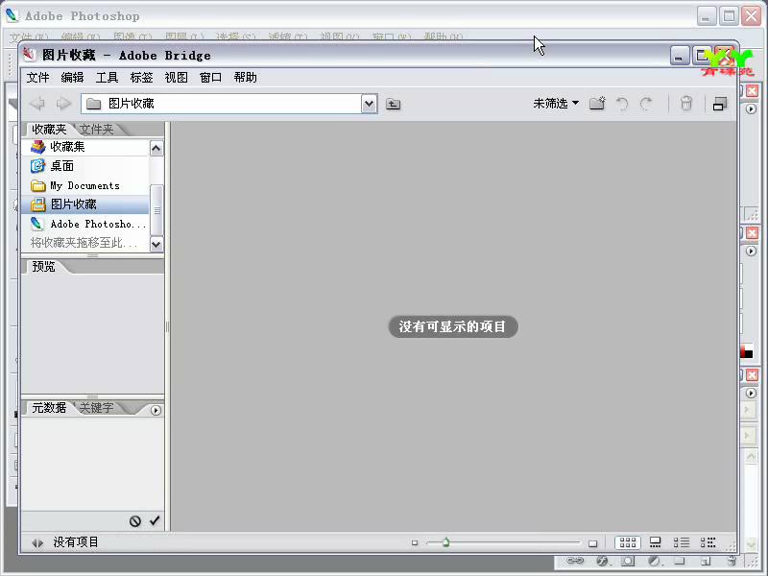Screen dimensions: 768x576
Task: Delete layer with Photoshop panel trash icon
Action: 732,561
